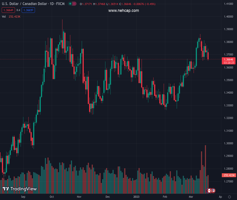Click the Vol value 252.423K in legend
The image size is (237, 200).
(14, 17)
